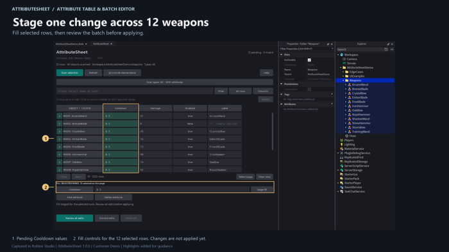This screenshot has height=252, width=449.
Task: Click the Explorer search history icon
Action: point(386,49)
